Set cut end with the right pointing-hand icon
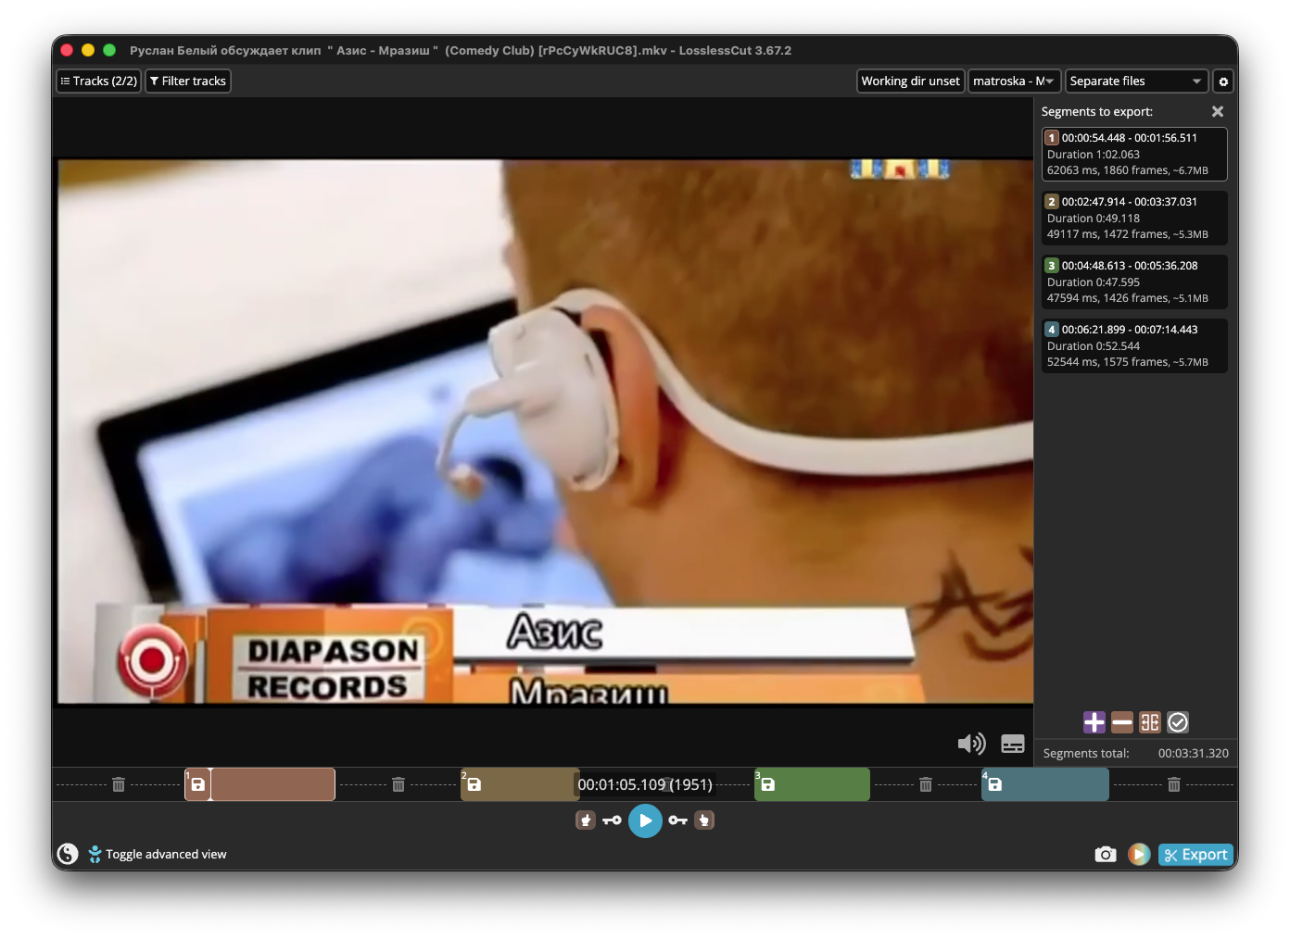 click(704, 820)
